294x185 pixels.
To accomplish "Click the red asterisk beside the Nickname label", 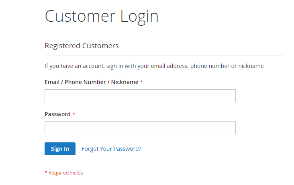I will pos(142,82).
